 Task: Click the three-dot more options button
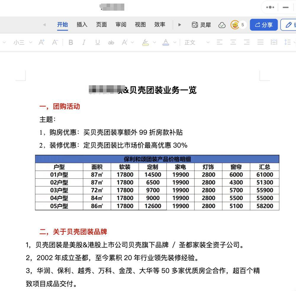point(270,7)
